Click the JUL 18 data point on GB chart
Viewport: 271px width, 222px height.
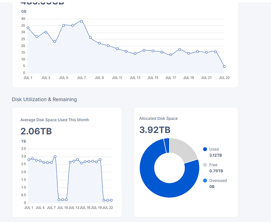tap(180, 49)
